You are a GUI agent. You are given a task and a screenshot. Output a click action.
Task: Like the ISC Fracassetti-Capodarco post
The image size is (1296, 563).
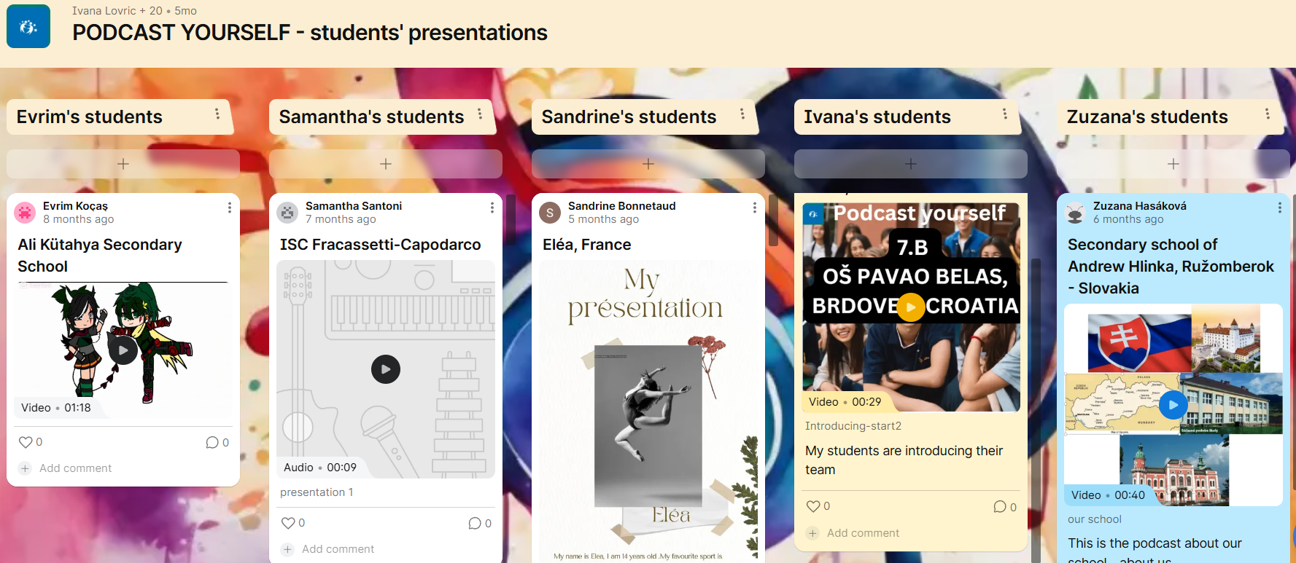[288, 523]
